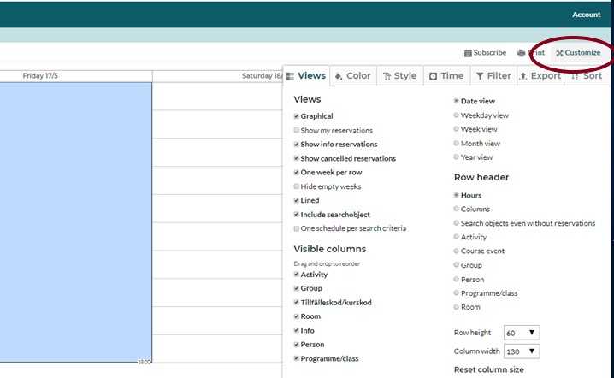Click the Print printer icon
The height and width of the screenshot is (378, 614).
point(522,53)
